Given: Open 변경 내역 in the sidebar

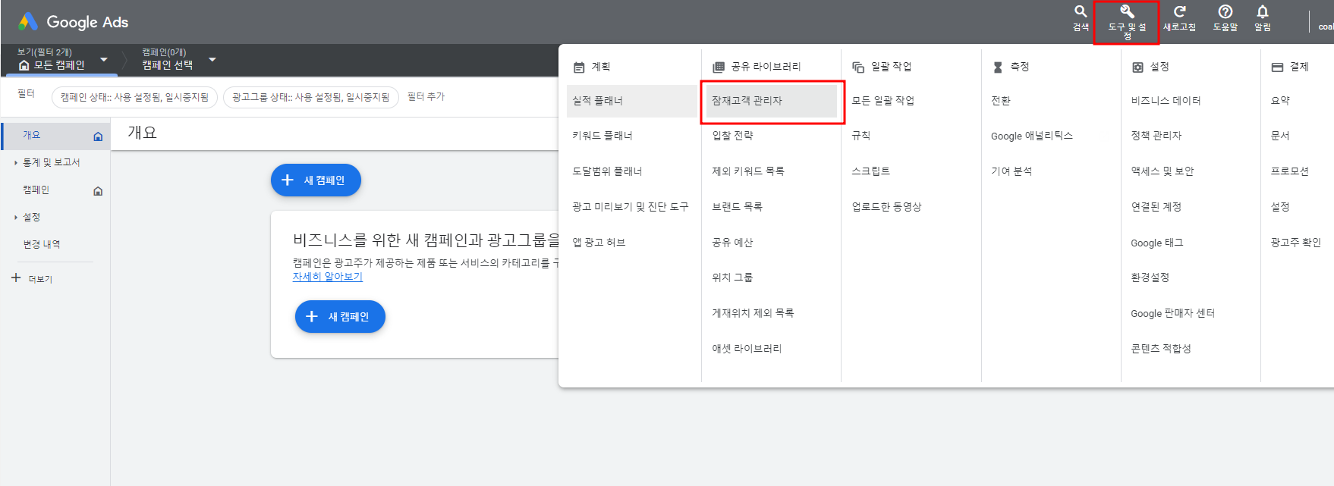Looking at the screenshot, I should click(42, 244).
